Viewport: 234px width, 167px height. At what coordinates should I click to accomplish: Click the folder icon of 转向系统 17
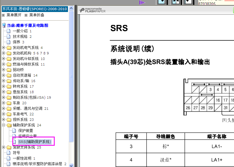[9, 86]
